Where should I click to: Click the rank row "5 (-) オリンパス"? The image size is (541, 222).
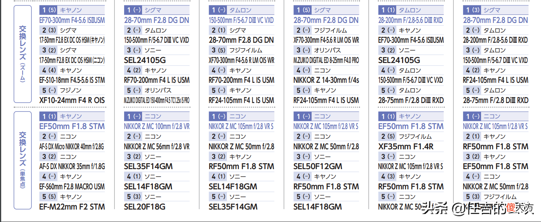(x=157, y=90)
